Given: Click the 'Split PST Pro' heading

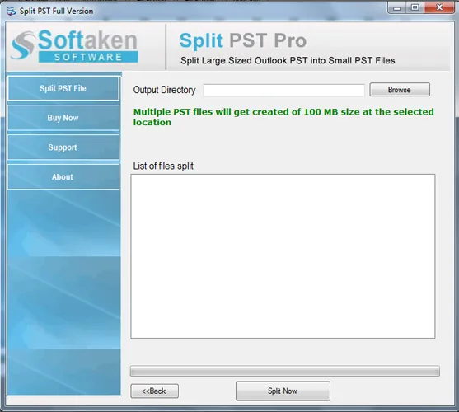Looking at the screenshot, I should (242, 40).
